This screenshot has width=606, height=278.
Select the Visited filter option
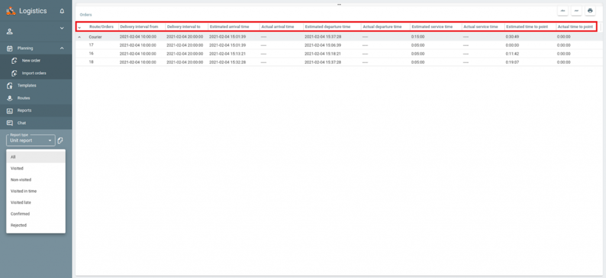17,169
